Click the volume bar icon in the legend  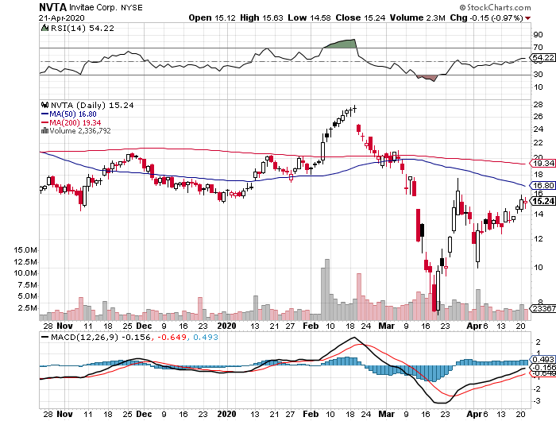(x=44, y=130)
